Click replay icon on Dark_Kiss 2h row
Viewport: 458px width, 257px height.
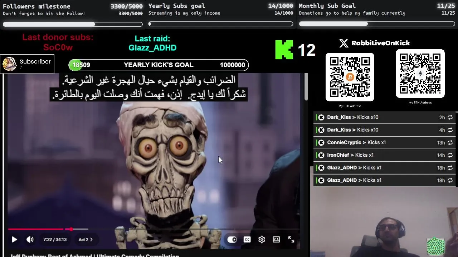tap(450, 117)
